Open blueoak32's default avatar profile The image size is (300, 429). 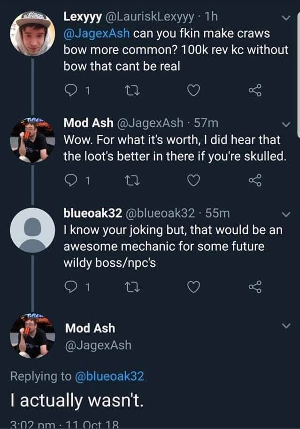pos(32,230)
